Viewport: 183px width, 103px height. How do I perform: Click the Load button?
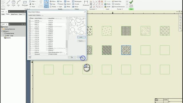[81, 37]
